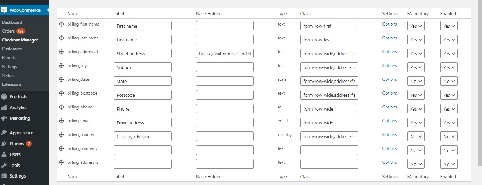
Task: Edit the form-row-first class field
Action: [x=329, y=26]
